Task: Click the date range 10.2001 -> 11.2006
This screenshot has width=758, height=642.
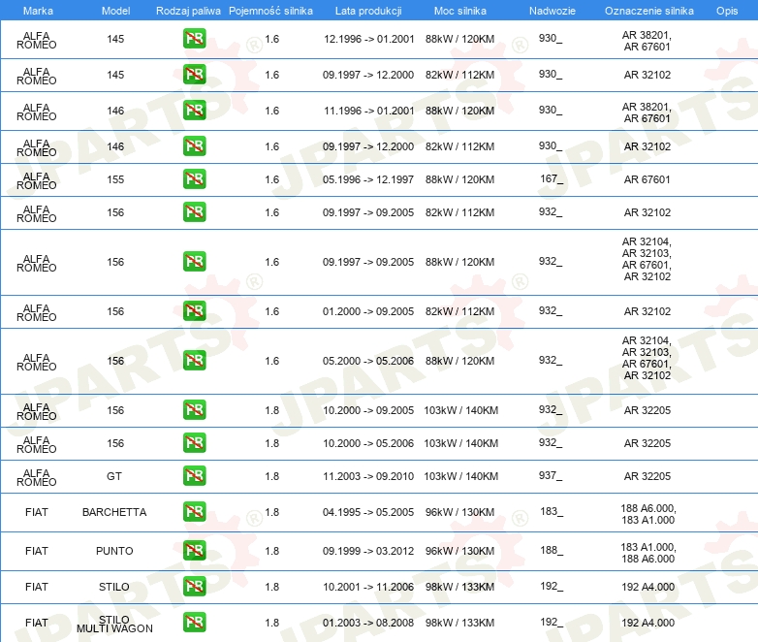Action: coord(368,587)
